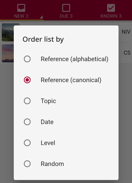
Task: Choose the Level radio option
Action: [27, 143]
